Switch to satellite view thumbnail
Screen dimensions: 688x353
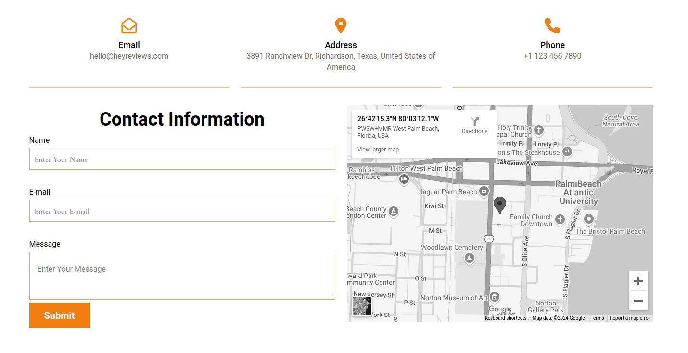362,306
